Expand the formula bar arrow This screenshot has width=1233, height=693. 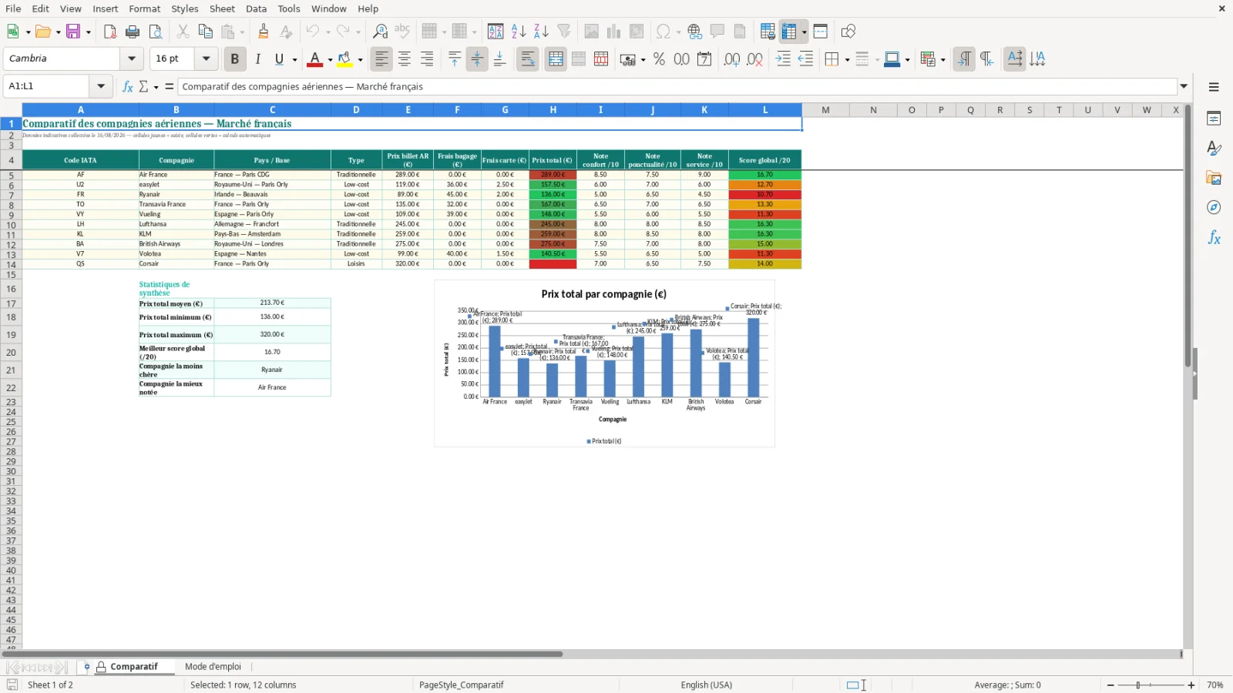pos(1184,86)
